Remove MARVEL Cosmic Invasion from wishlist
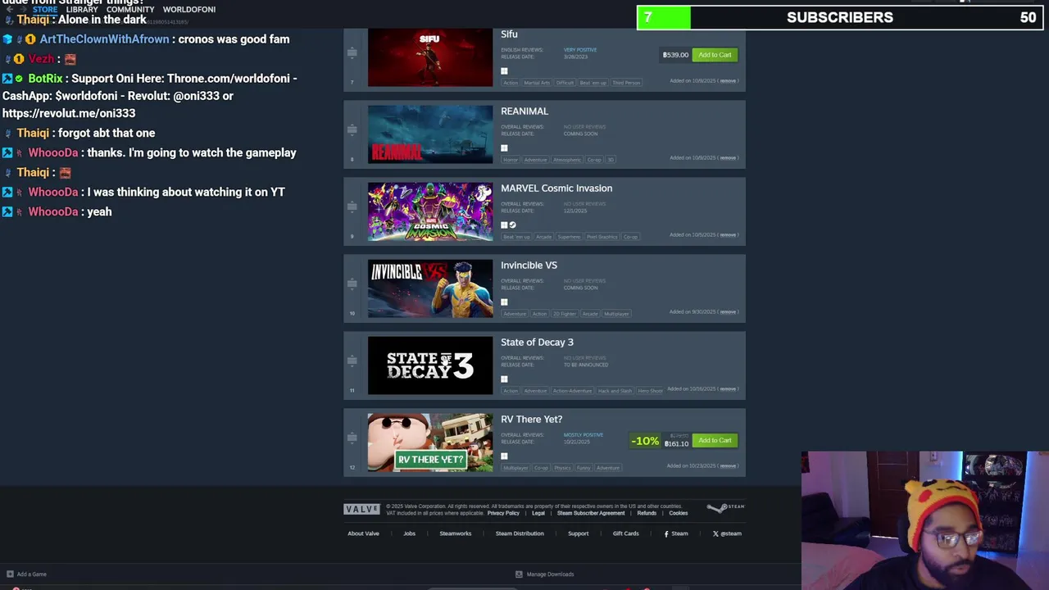The height and width of the screenshot is (590, 1049). 728,235
